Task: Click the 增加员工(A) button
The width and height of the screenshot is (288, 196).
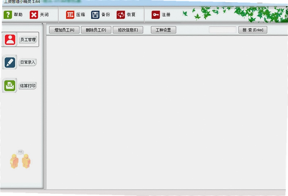Action: pyautogui.click(x=64, y=30)
